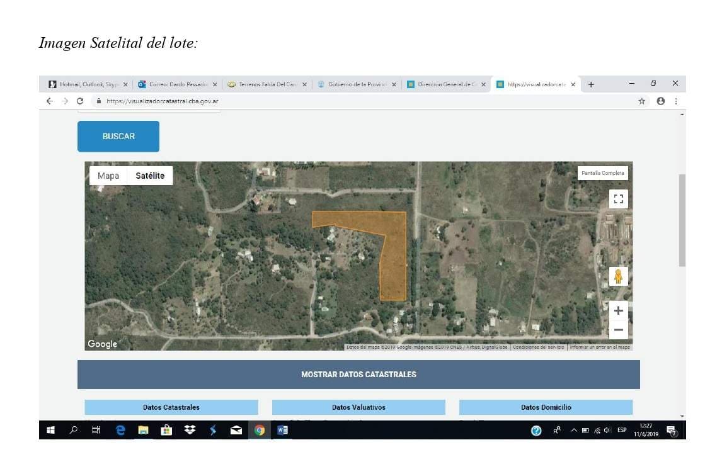Switch map view to Satélite
Viewport: 722px width, 457px height.
pos(151,176)
